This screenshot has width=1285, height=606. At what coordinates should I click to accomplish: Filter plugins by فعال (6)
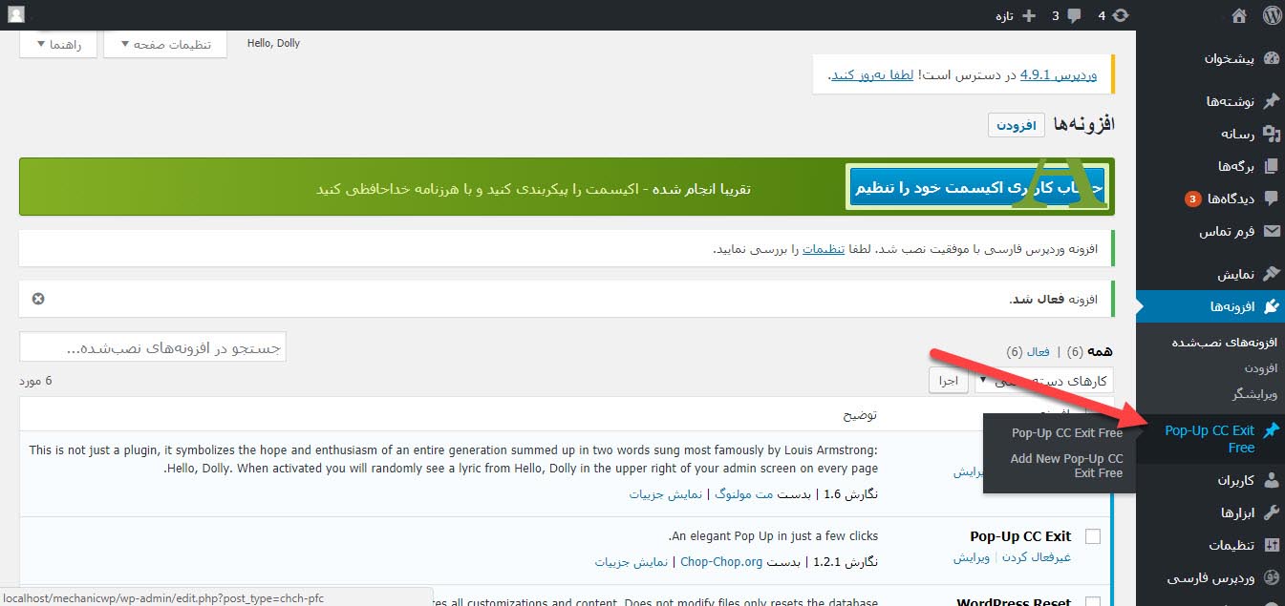pos(1028,352)
